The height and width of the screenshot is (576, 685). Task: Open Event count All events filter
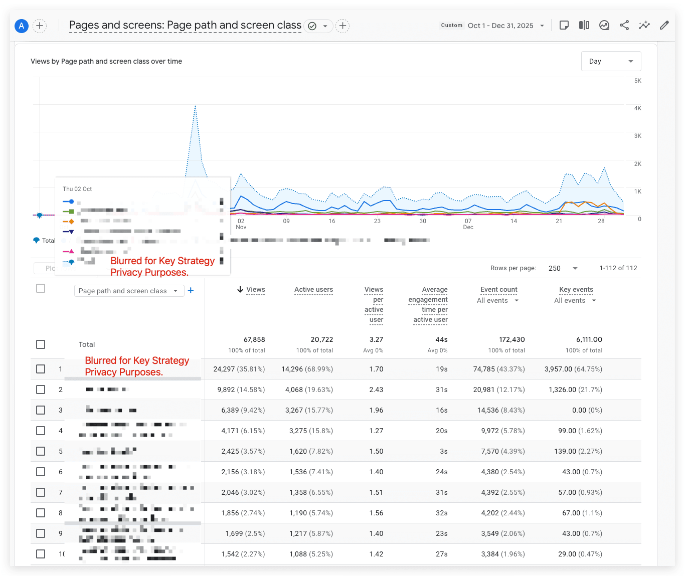point(498,301)
